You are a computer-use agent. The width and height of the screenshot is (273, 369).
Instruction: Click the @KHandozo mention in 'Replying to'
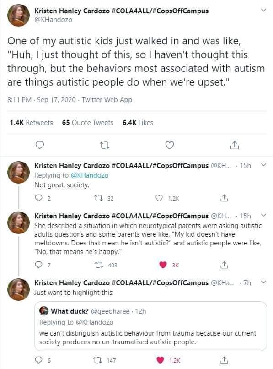pos(89,175)
